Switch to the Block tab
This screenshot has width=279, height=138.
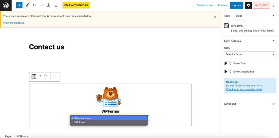tap(239, 16)
